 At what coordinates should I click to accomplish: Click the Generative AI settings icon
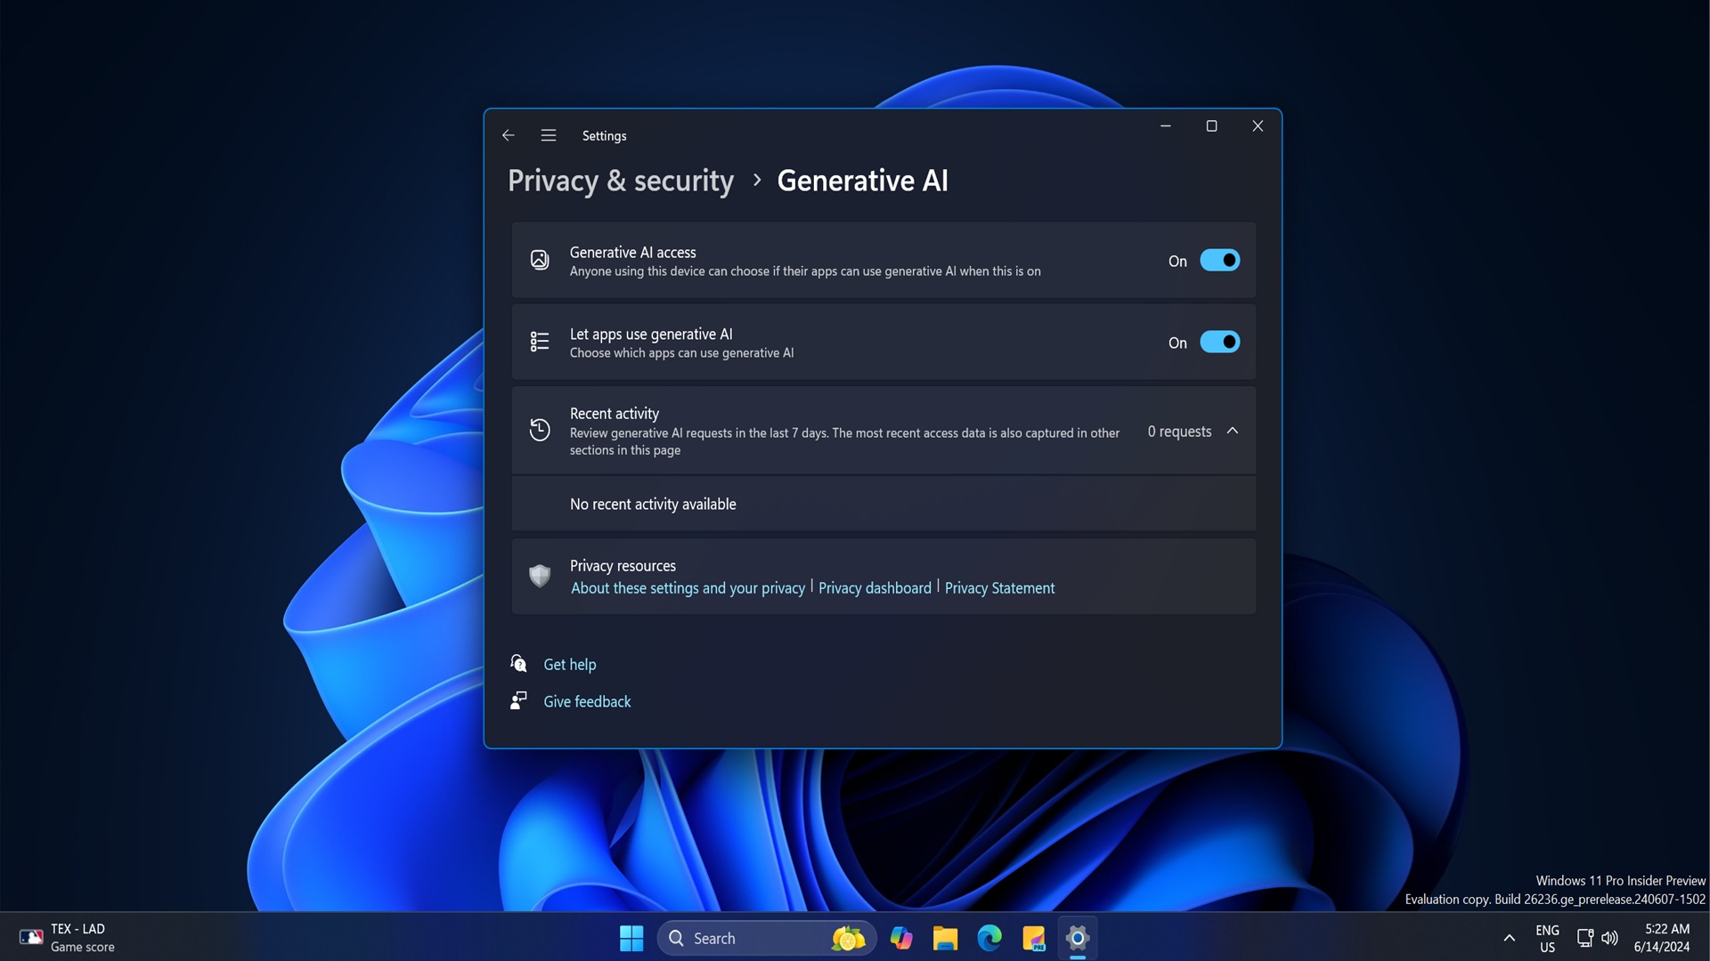pos(539,261)
